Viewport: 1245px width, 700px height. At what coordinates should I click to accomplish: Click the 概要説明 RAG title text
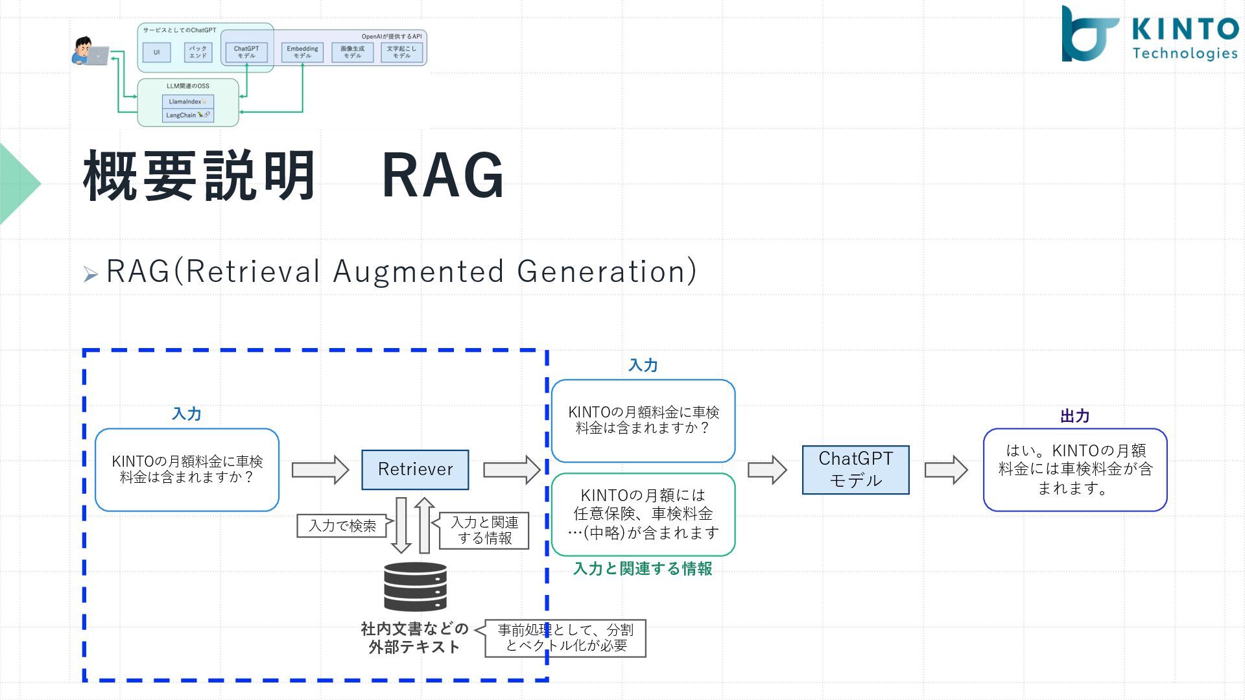point(293,176)
